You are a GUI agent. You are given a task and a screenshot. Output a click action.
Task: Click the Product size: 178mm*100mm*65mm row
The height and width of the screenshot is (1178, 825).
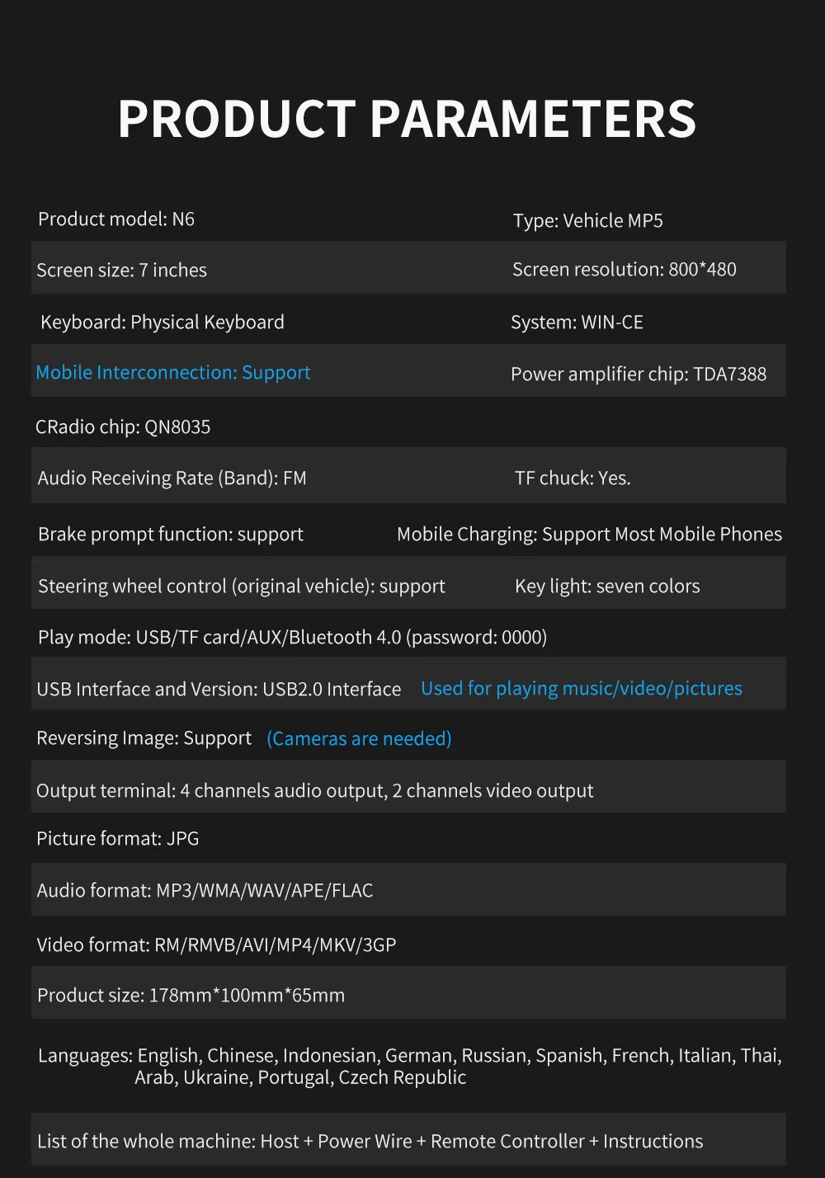click(191, 996)
